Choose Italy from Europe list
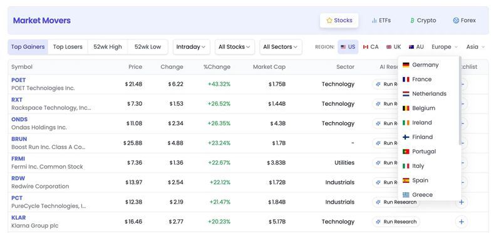Screen dimensions: 501x233 tap(428, 166)
